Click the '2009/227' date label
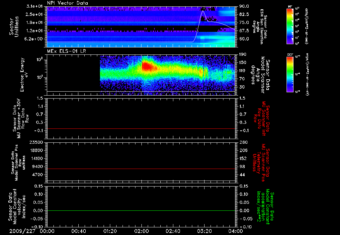Image resolution: width=340 pixels, height=235 pixels. pyautogui.click(x=22, y=231)
